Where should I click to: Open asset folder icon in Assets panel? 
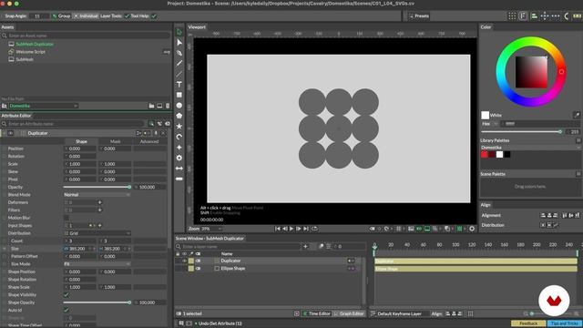(151, 106)
